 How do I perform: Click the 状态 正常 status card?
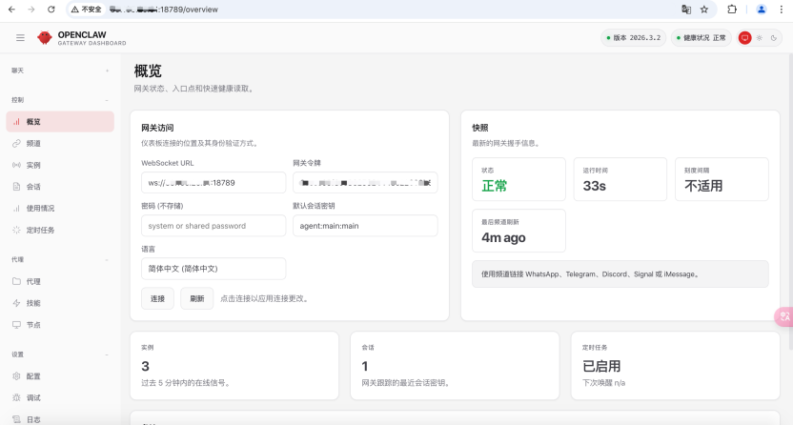pos(518,179)
